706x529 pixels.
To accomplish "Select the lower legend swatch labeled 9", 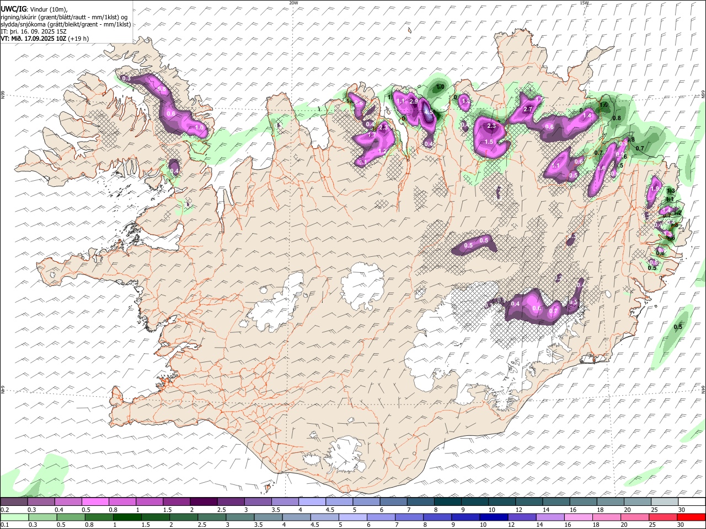I will 466,517.
